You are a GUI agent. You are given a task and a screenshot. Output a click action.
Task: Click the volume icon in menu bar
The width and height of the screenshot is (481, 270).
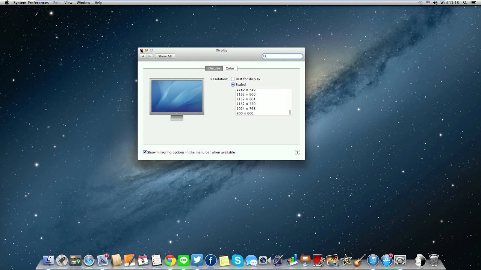pyautogui.click(x=435, y=3)
